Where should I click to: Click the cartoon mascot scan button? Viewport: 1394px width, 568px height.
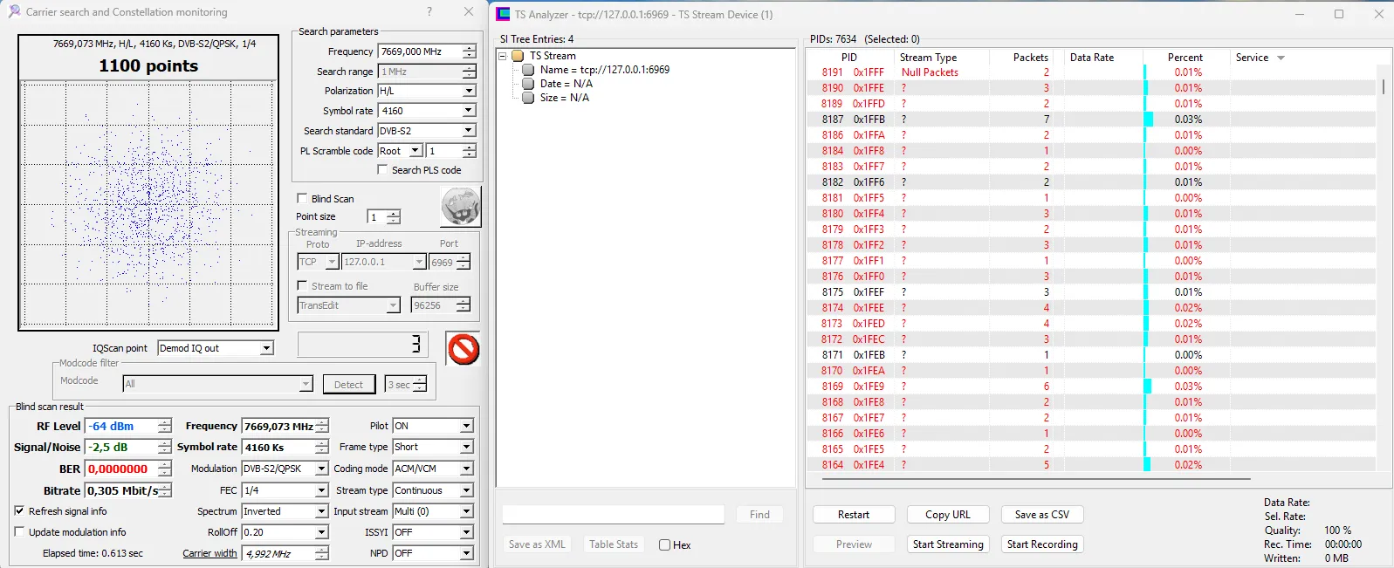[460, 208]
